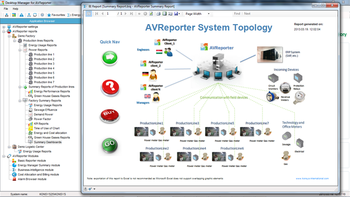This screenshot has height=197, width=350.
Task: Select Production line 4 report
Action: pos(44,69)
